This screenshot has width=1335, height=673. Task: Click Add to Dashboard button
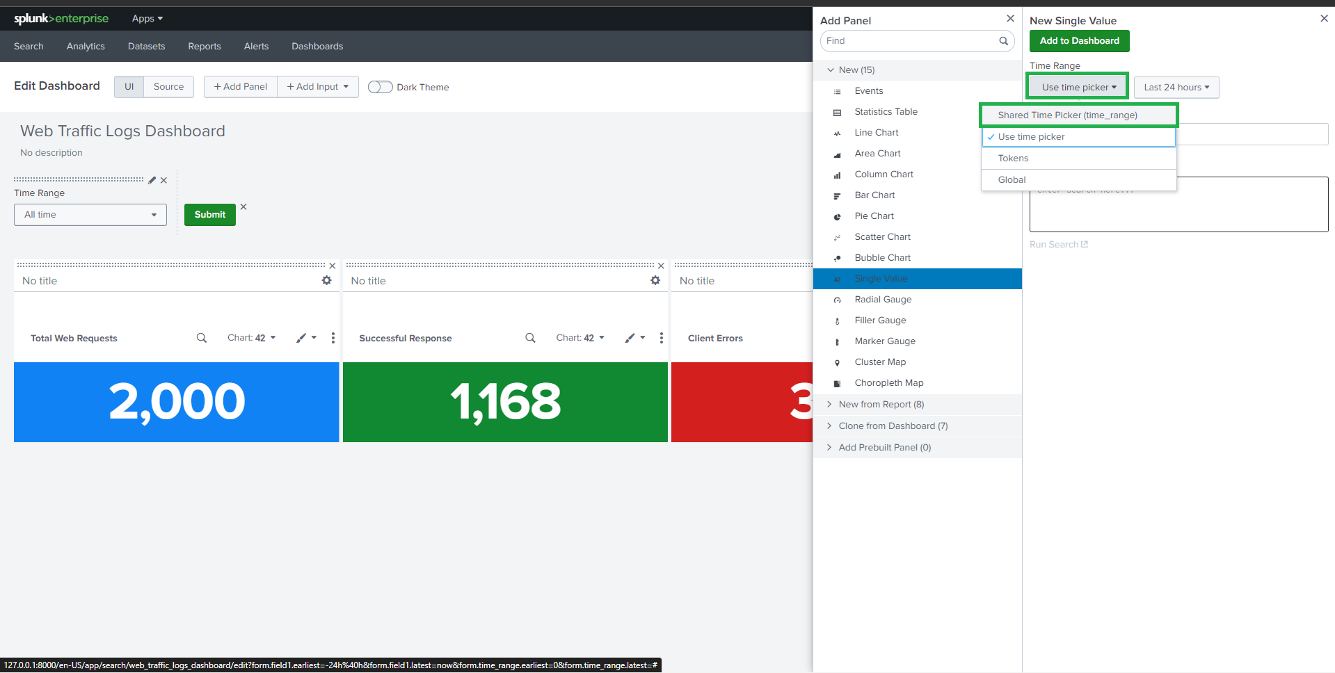(1079, 41)
